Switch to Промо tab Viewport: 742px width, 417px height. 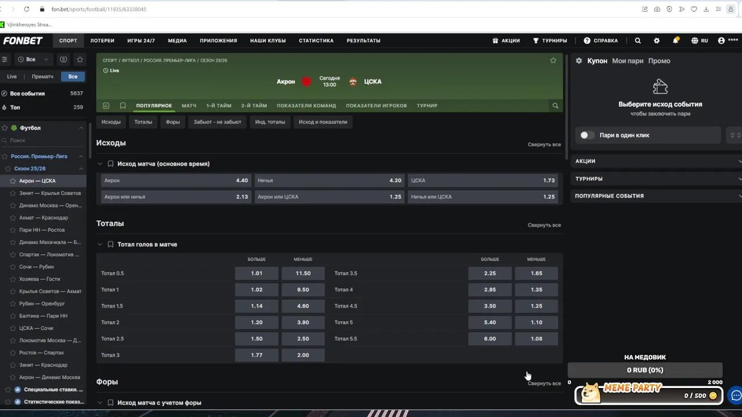659,61
